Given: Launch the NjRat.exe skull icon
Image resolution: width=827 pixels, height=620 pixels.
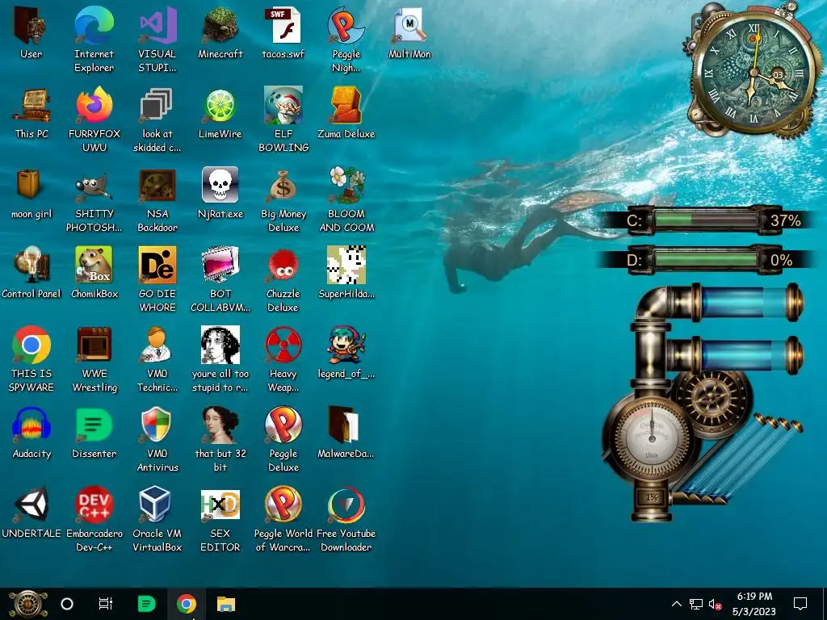Looking at the screenshot, I should point(220,192).
